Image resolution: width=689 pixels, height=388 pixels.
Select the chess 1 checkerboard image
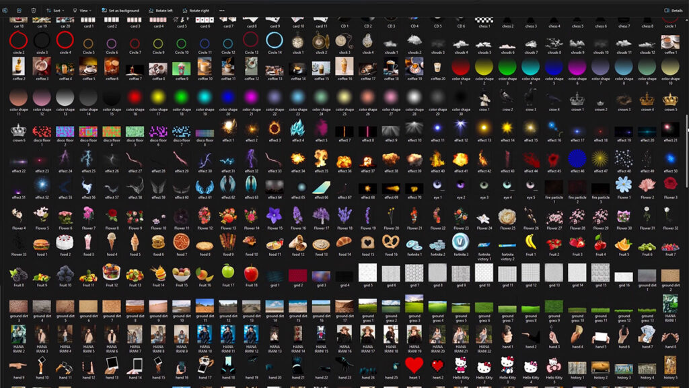click(x=484, y=15)
